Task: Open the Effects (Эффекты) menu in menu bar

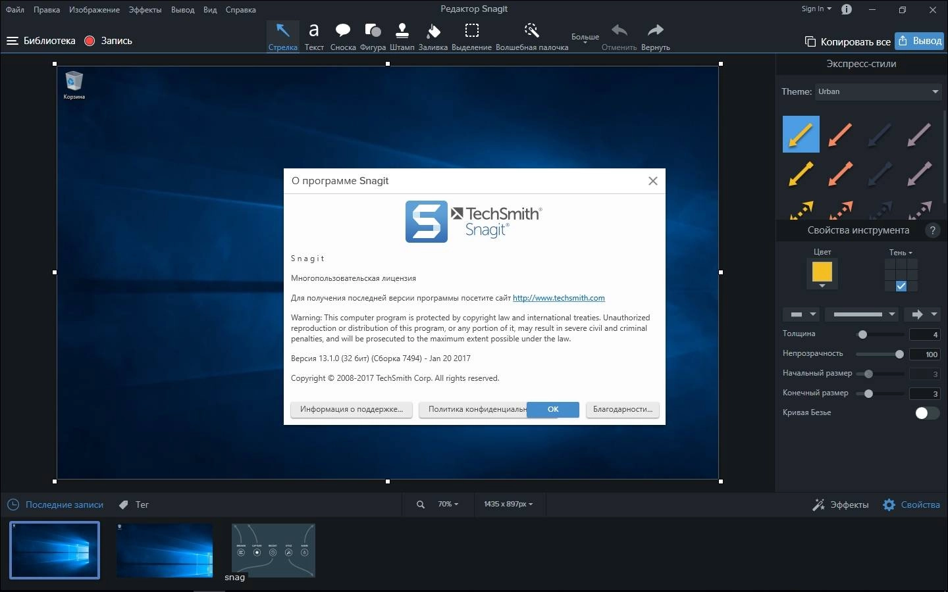Action: coord(145,9)
